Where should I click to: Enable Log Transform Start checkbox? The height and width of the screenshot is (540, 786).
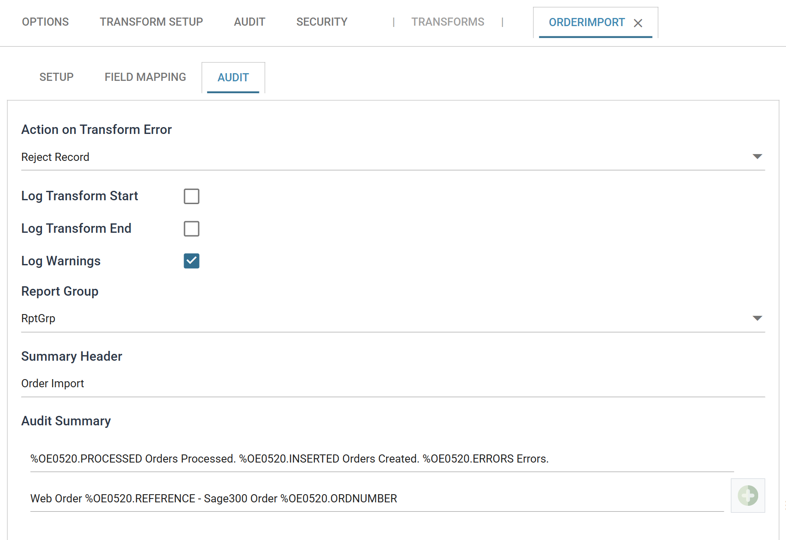tap(191, 196)
